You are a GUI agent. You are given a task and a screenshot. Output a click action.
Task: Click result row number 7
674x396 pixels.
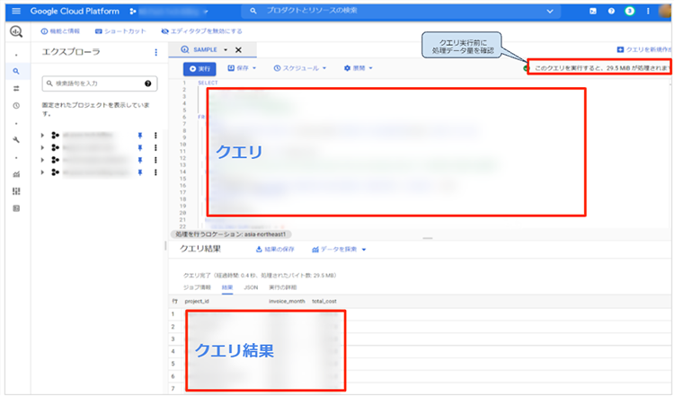point(173,389)
